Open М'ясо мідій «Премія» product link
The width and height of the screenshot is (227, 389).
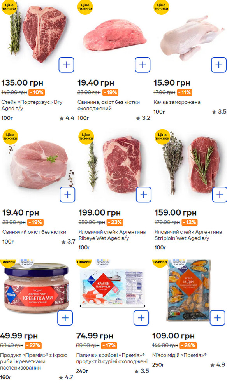[x=179, y=355]
